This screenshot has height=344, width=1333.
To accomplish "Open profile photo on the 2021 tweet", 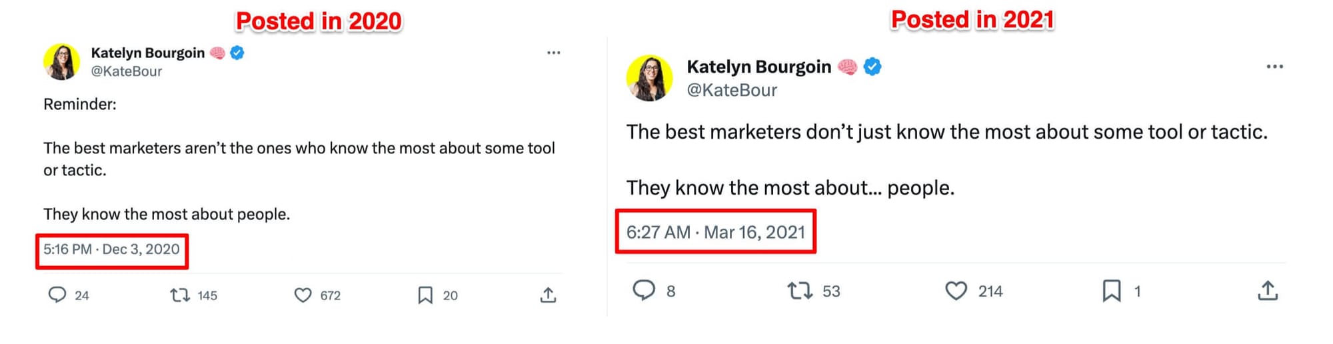I will (x=649, y=78).
